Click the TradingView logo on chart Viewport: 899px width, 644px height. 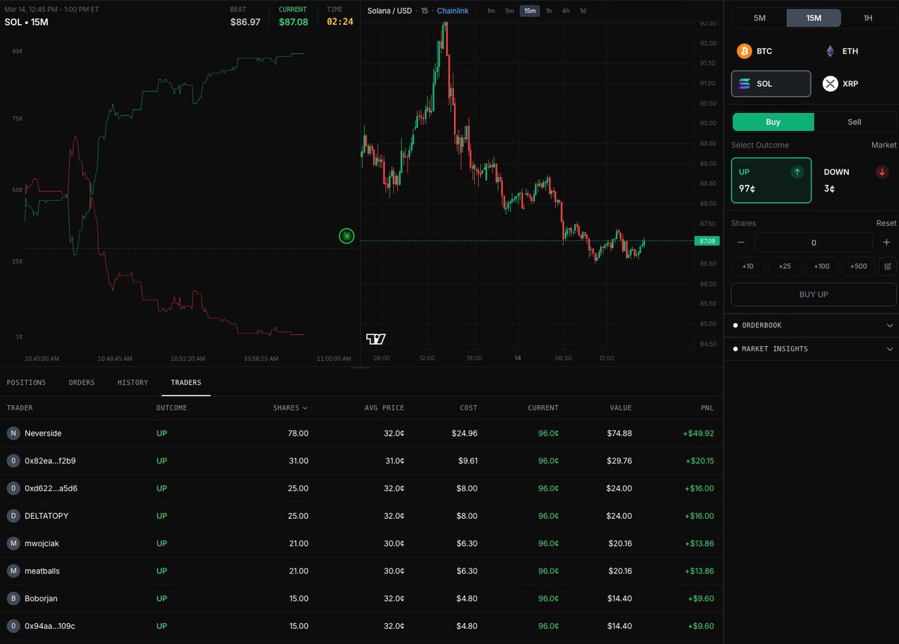coord(376,339)
